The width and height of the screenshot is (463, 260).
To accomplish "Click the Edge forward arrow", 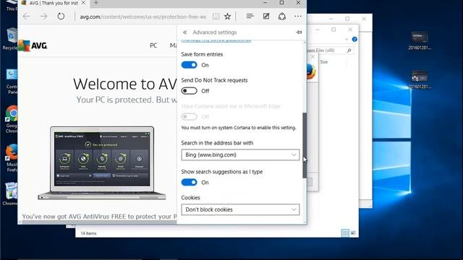I will 43,17.
